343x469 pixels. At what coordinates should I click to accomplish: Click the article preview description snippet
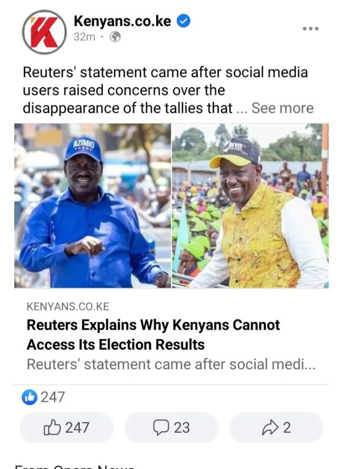(171, 365)
